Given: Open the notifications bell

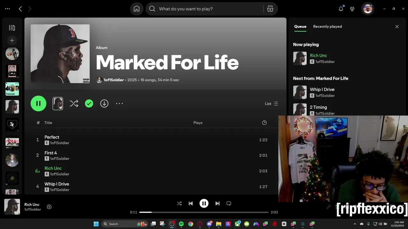Looking at the screenshot, I should click(341, 9).
